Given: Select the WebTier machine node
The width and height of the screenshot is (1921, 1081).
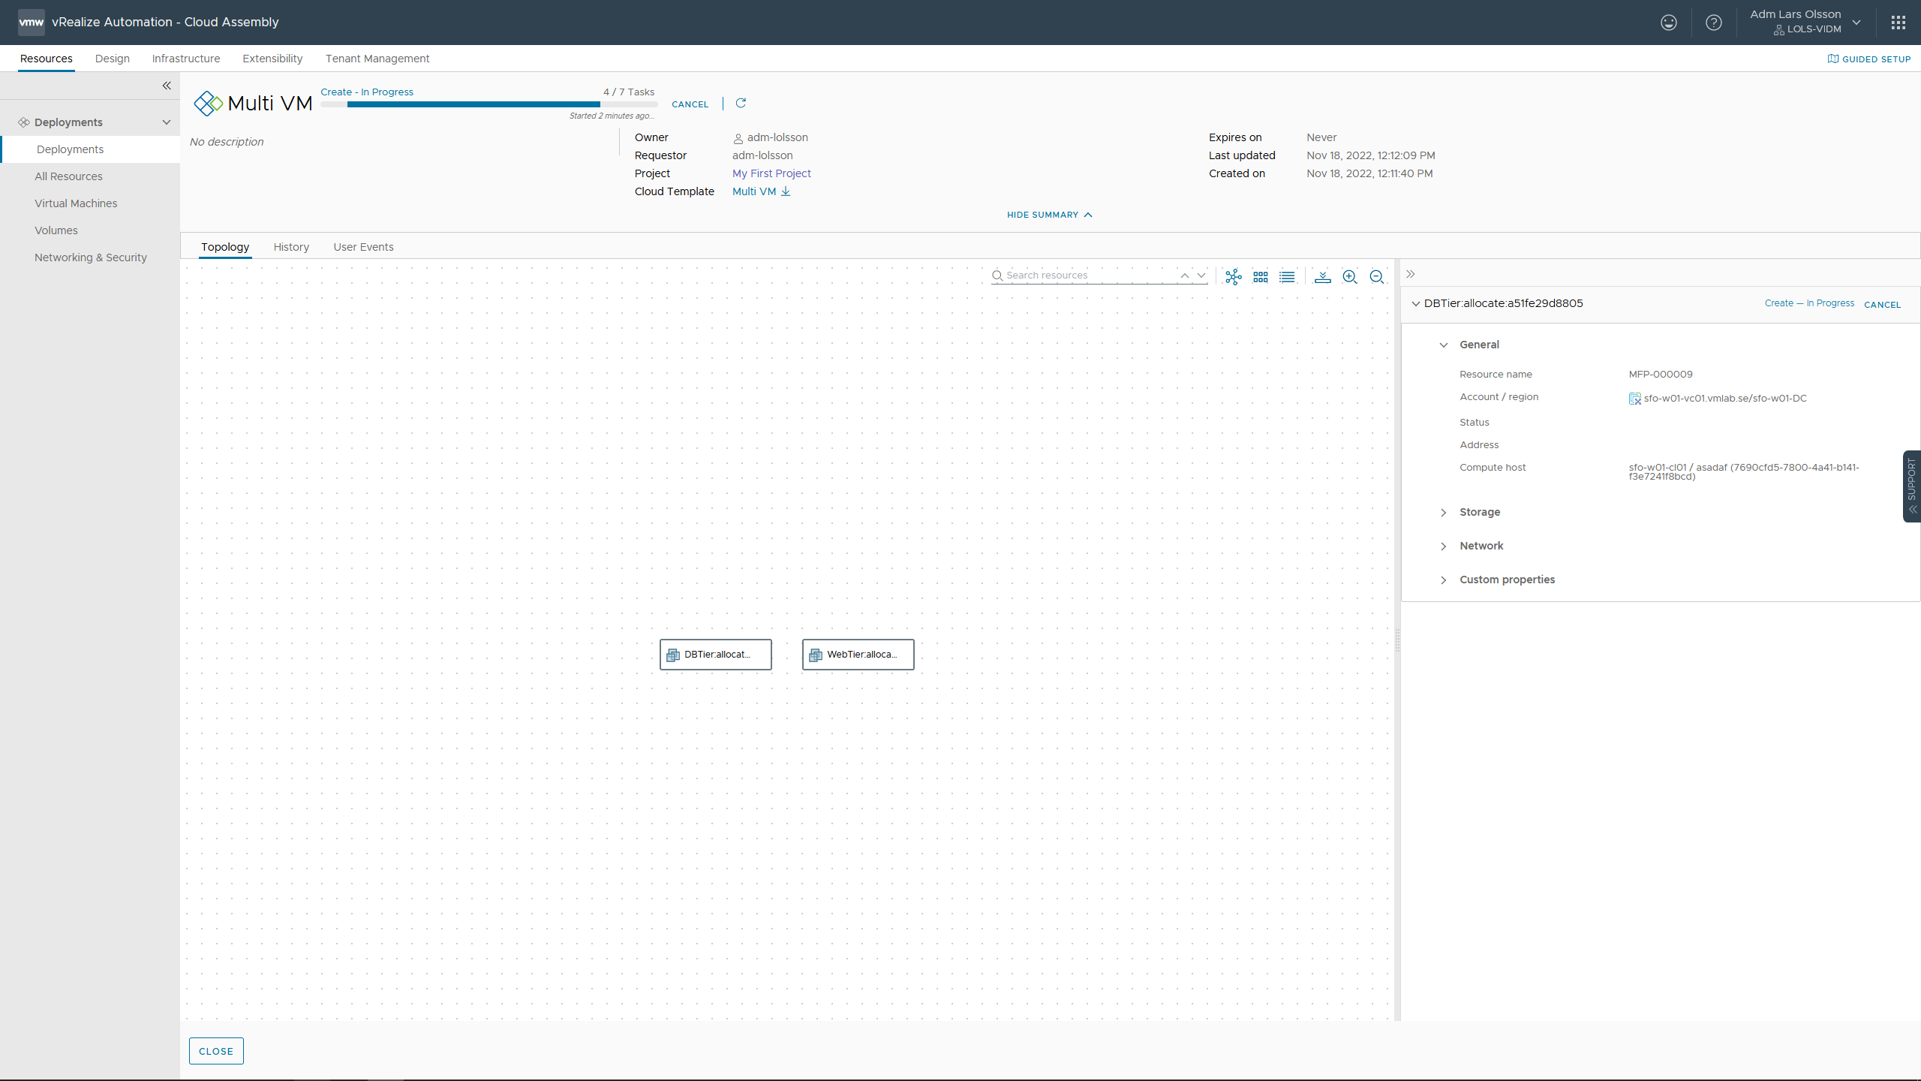Looking at the screenshot, I should (858, 655).
